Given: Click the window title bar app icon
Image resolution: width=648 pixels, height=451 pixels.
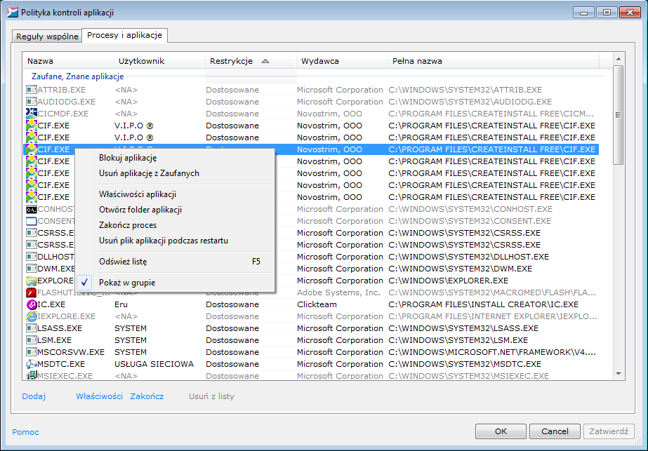Looking at the screenshot, I should (x=13, y=13).
